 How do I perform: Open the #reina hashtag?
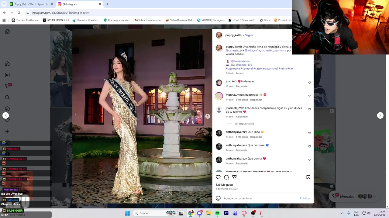coord(283,68)
